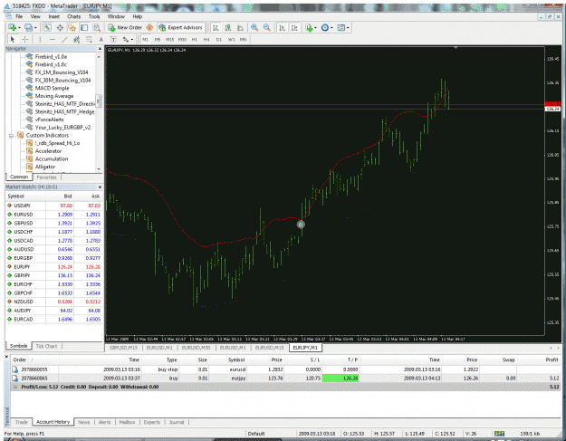The width and height of the screenshot is (566, 441).
Task: Select the Text tool labeled A
Action: click(101, 39)
